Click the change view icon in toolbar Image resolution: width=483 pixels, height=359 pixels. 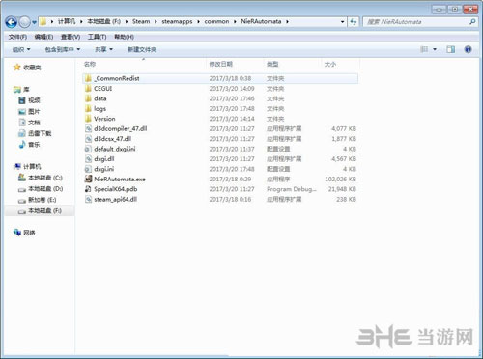(x=424, y=49)
